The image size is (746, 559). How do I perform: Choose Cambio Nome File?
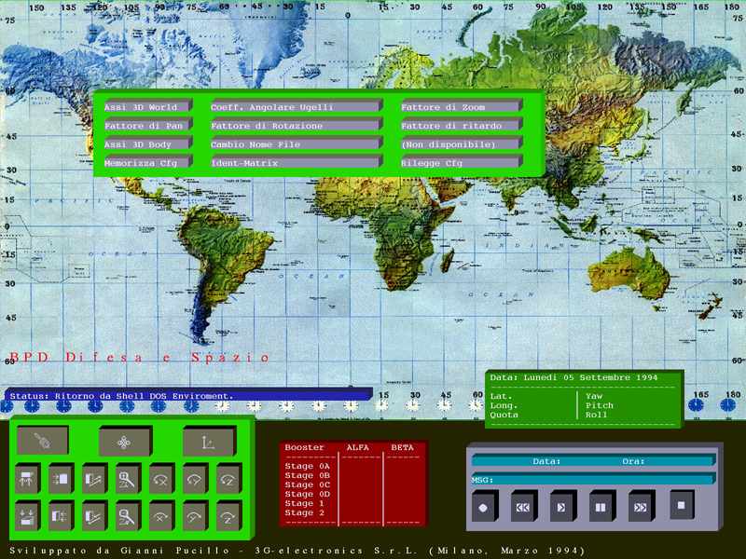297,143
